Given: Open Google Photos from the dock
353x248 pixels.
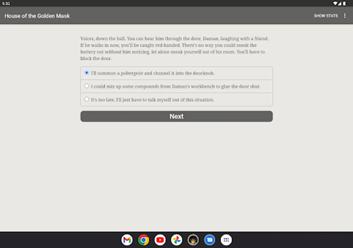Looking at the screenshot, I should point(176,240).
